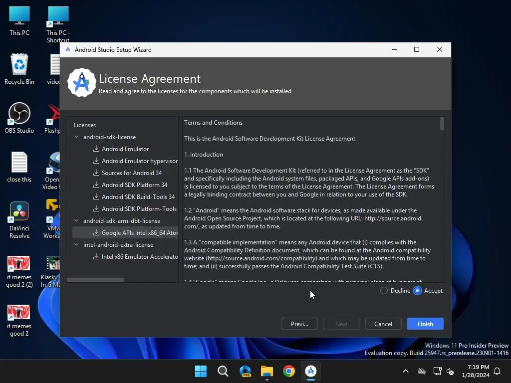Open File Explorer from taskbar
This screenshot has width=511, height=383.
(x=267, y=371)
